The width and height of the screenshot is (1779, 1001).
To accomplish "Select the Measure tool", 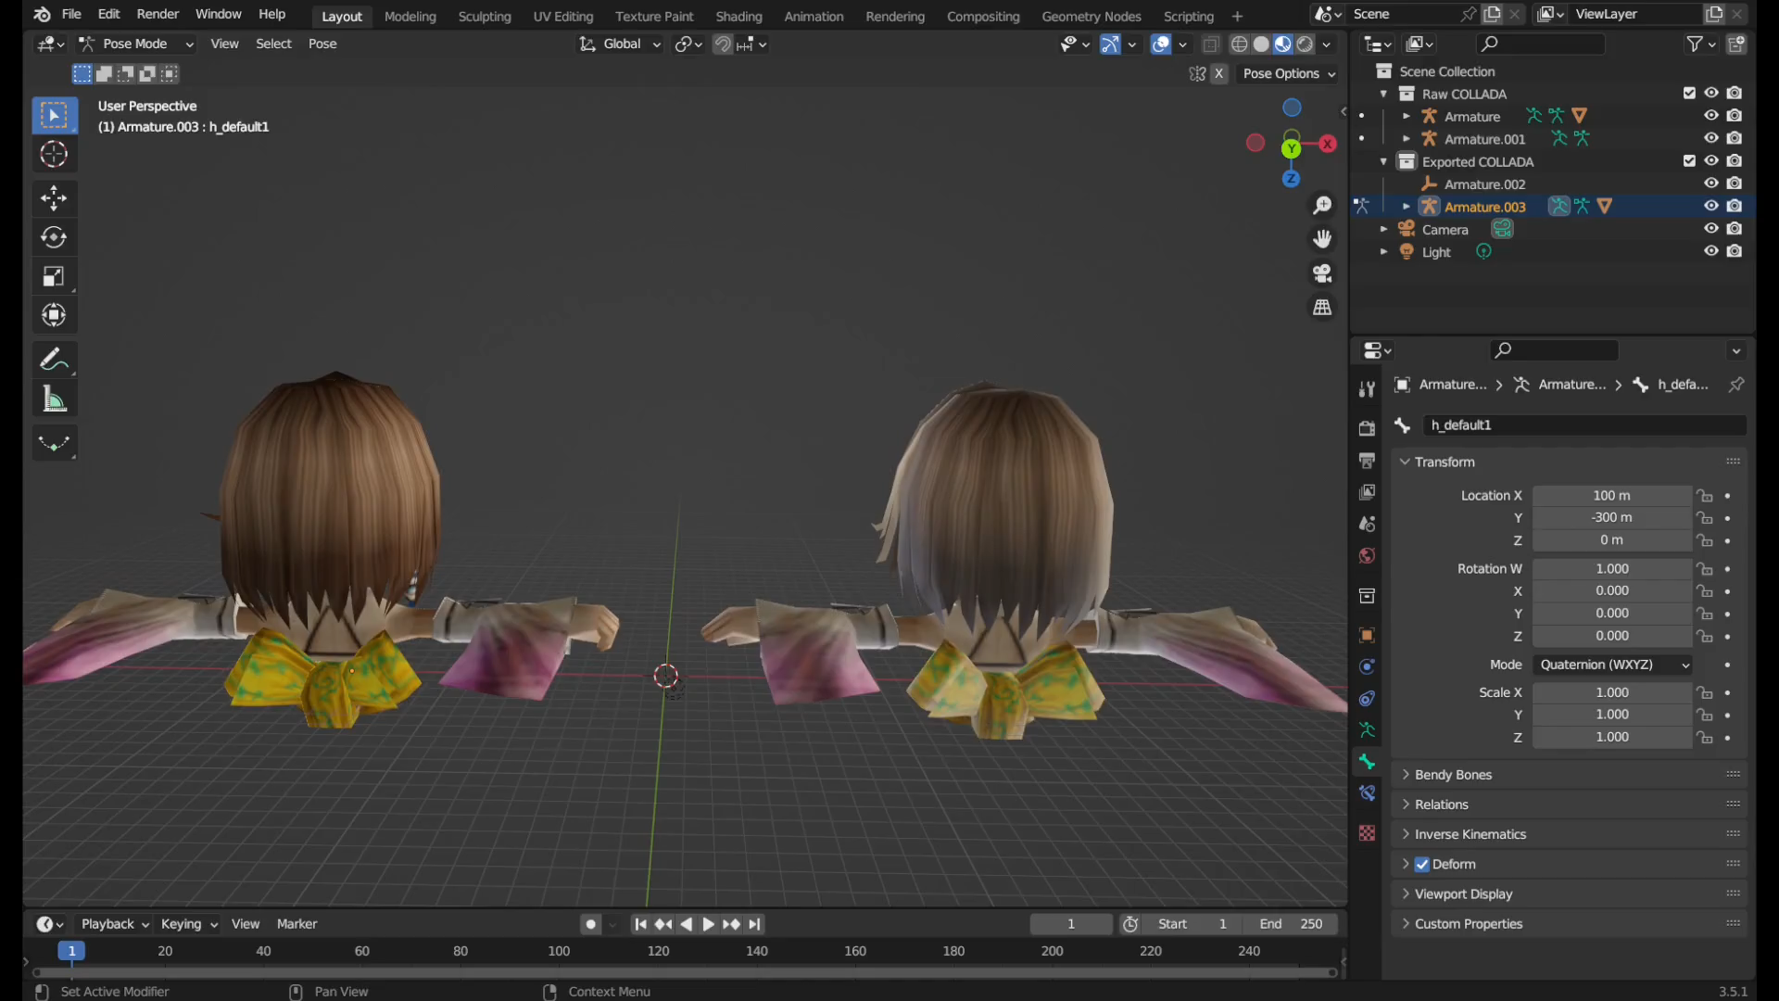I will pyautogui.click(x=54, y=400).
